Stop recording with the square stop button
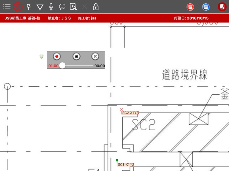Screen dimensions: 229x171 [x=76, y=56]
